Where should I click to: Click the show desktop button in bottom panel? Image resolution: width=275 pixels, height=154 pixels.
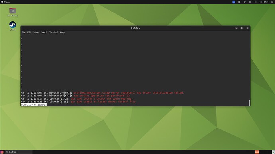tap(2, 152)
